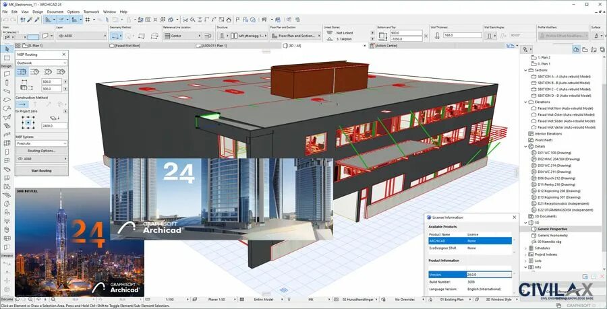This screenshot has width=607, height=309.
Task: Select the Arrow tool in the toolbox
Action: click(7, 48)
